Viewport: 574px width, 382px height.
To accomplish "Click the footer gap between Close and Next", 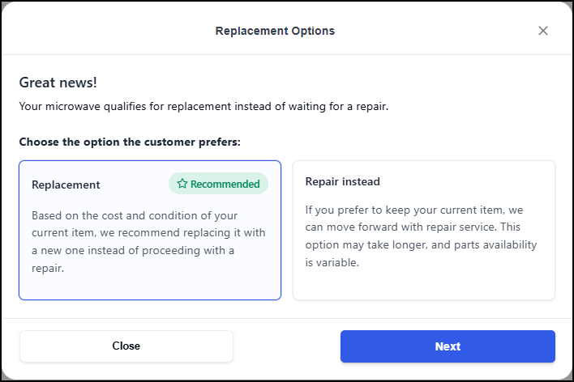I will tap(287, 346).
